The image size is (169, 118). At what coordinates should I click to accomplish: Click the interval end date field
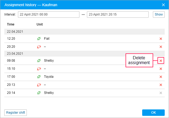click(x=117, y=14)
